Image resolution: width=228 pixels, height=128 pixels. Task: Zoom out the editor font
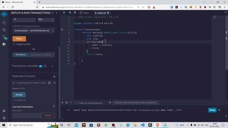70,13
